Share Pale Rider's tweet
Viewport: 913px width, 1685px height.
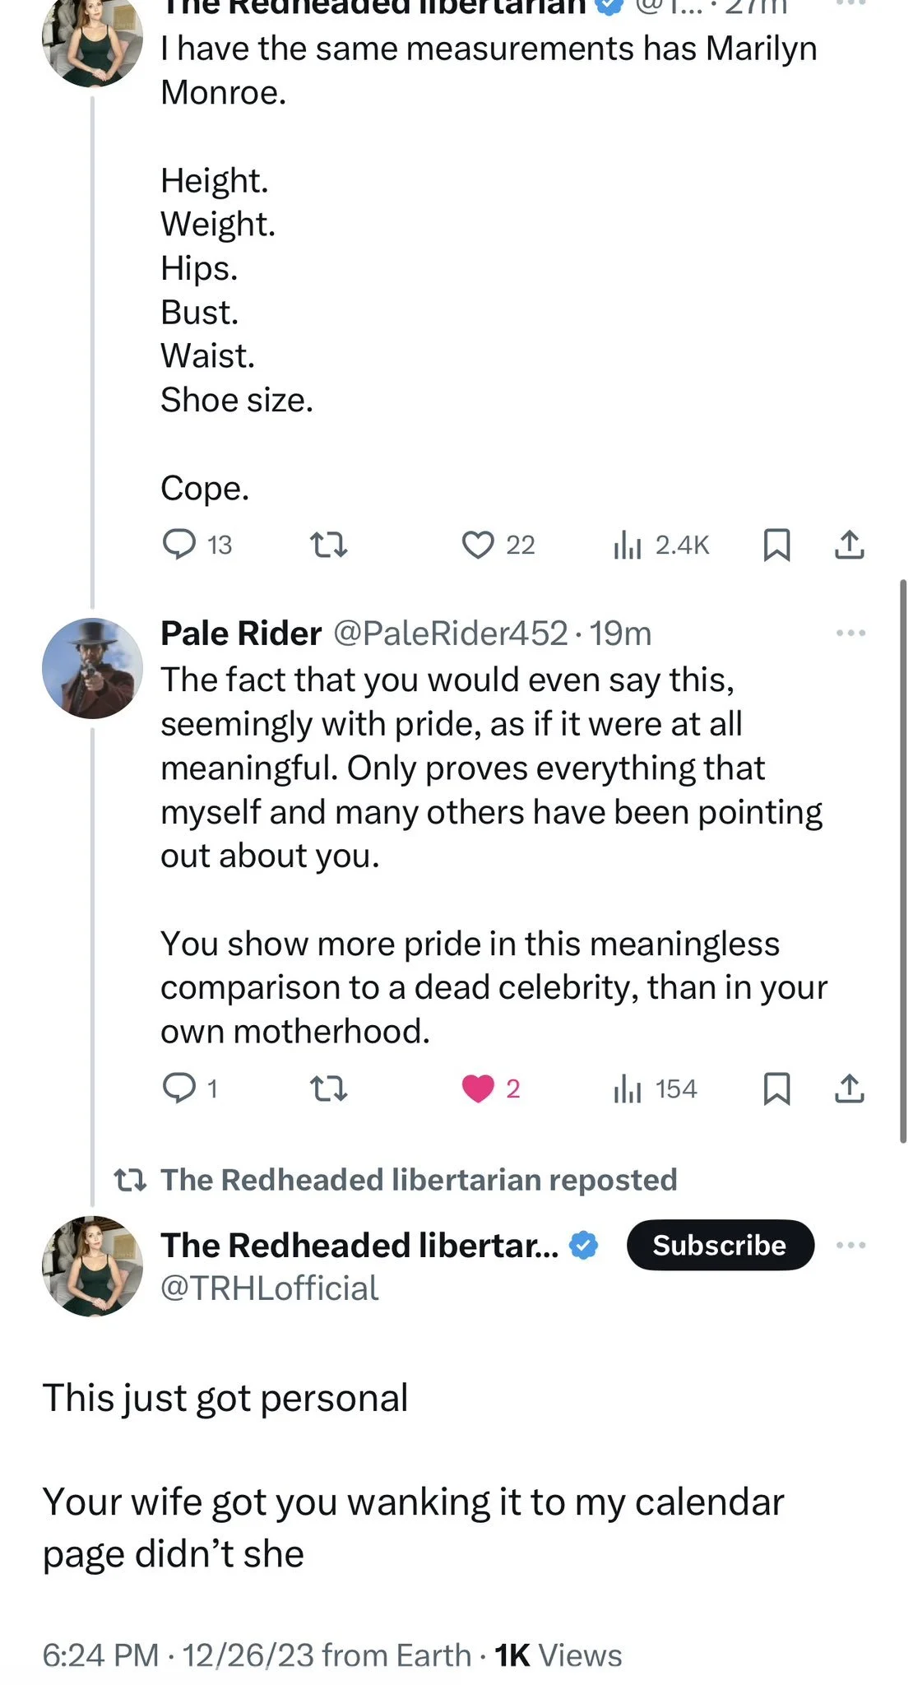(x=849, y=1089)
